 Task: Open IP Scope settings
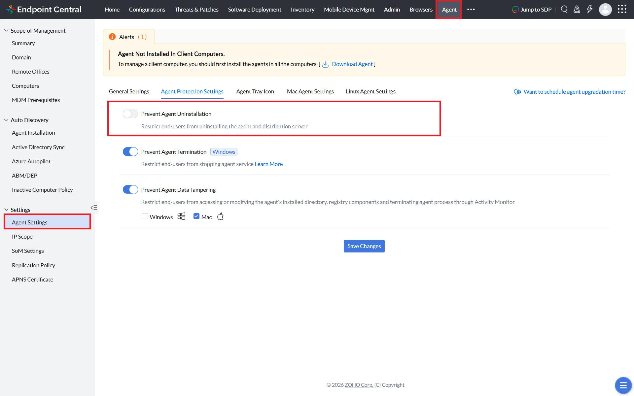(22, 237)
